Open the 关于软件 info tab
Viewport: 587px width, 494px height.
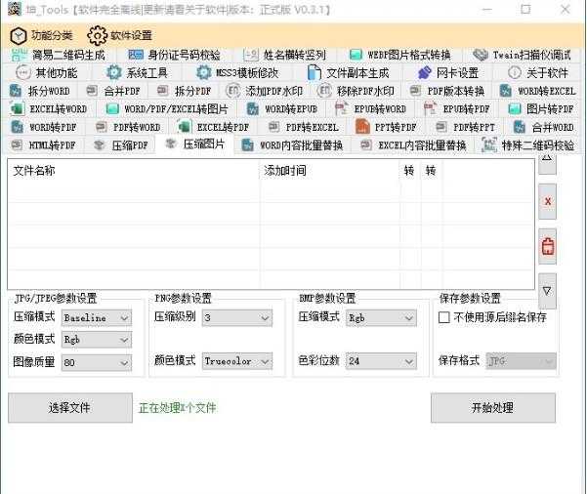coord(537,72)
